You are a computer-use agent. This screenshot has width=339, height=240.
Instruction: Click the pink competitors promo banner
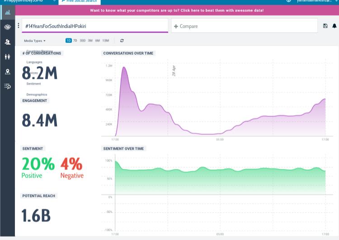[177, 10]
